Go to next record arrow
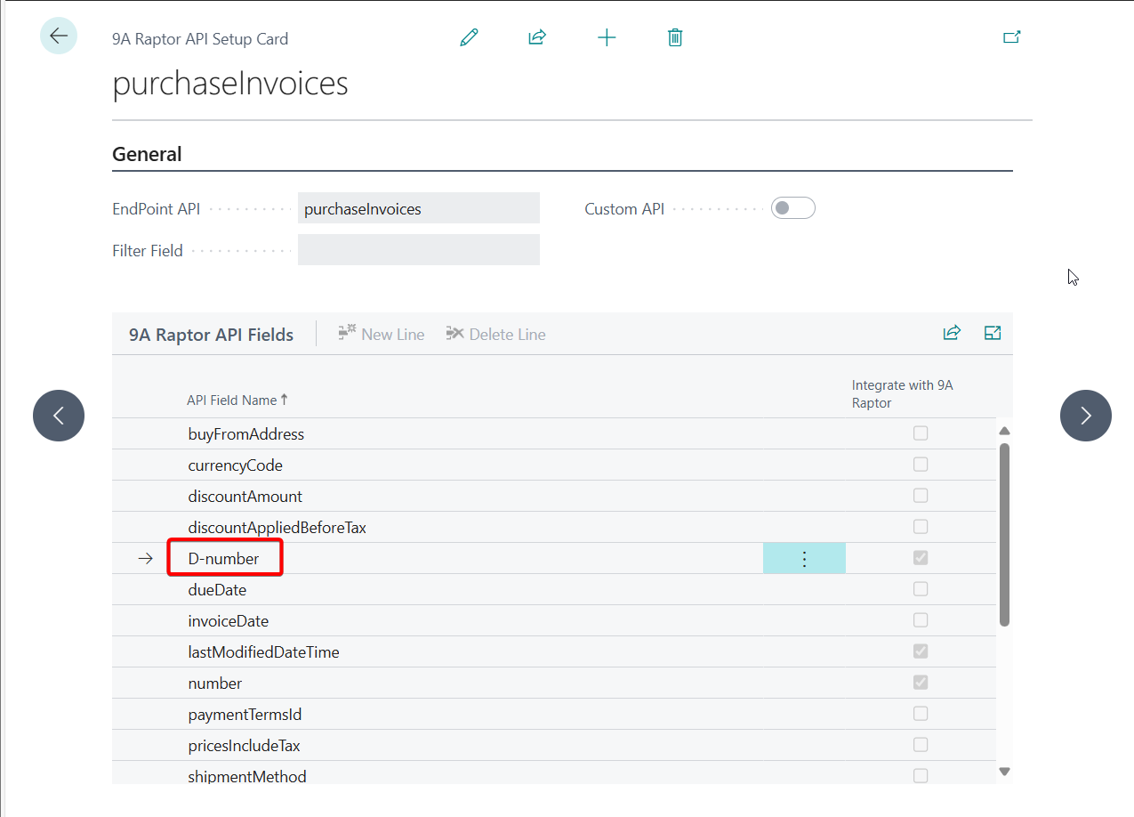This screenshot has width=1134, height=817. point(1085,416)
